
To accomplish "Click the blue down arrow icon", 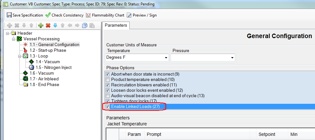I will click(x=55, y=25).
